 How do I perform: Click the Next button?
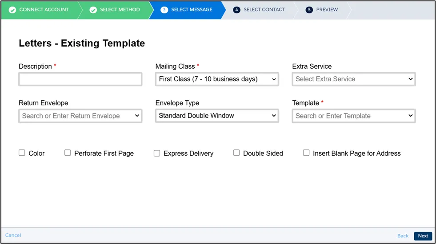click(423, 236)
